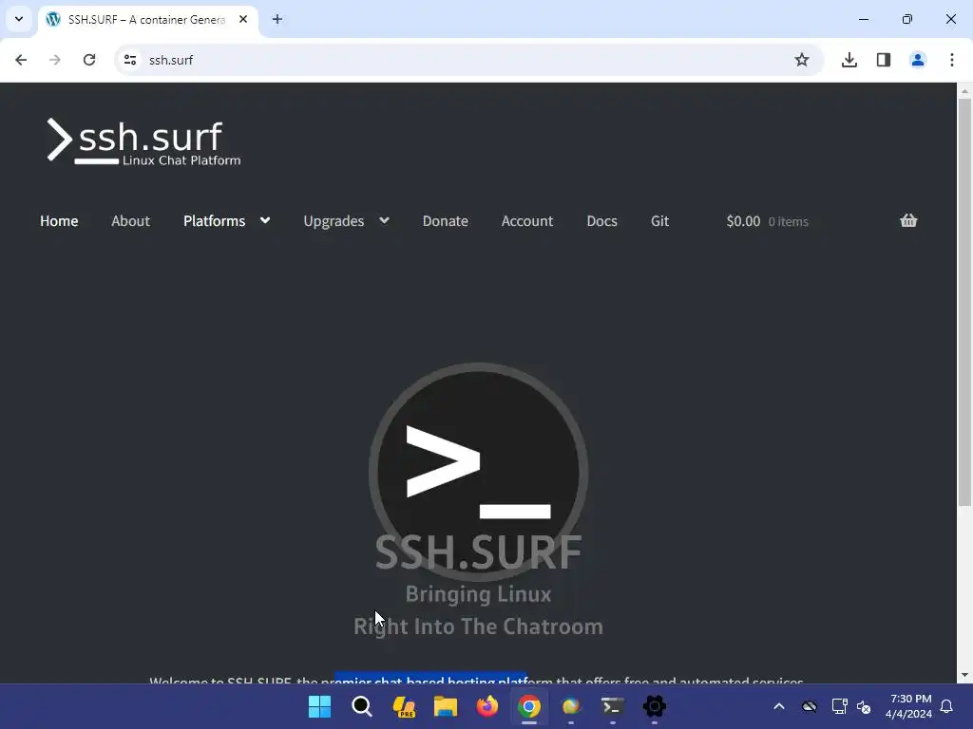This screenshot has width=973, height=729.
Task: Expand the Upgrades dropdown chevron
Action: coord(384,220)
